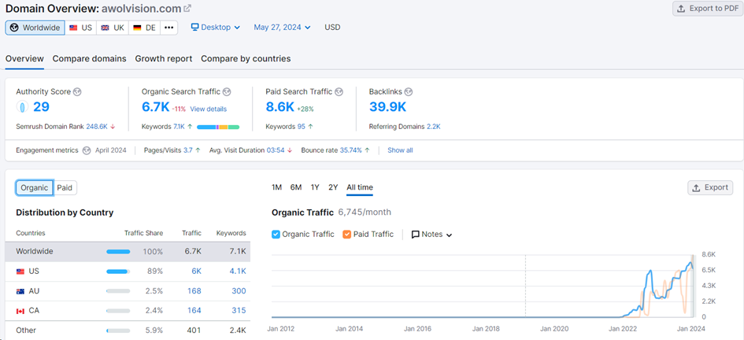The image size is (744, 340).
Task: Click the Organic Search Traffic info icon
Action: coord(227,92)
